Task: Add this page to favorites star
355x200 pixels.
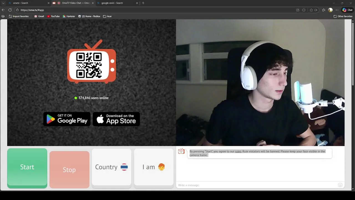Action: [311, 10]
